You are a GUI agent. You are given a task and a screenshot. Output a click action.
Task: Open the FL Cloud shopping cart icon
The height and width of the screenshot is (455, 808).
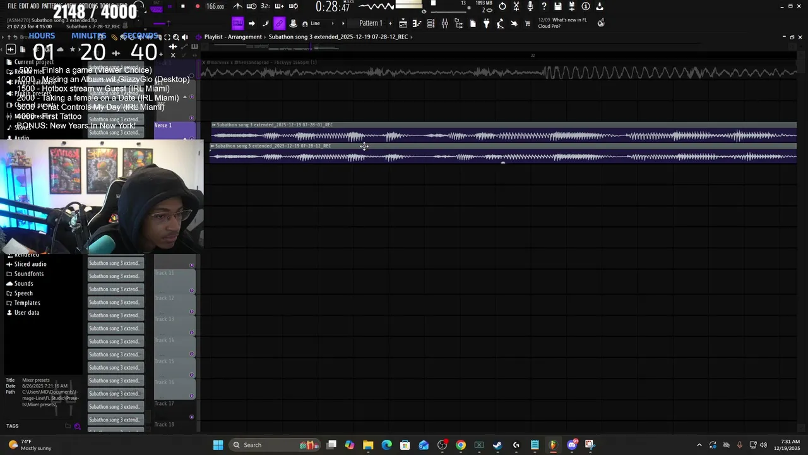[x=528, y=23]
